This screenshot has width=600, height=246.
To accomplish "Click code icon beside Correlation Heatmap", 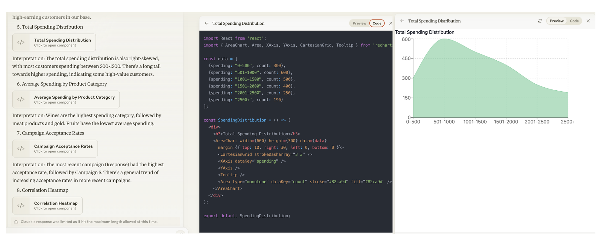I will click(x=21, y=206).
